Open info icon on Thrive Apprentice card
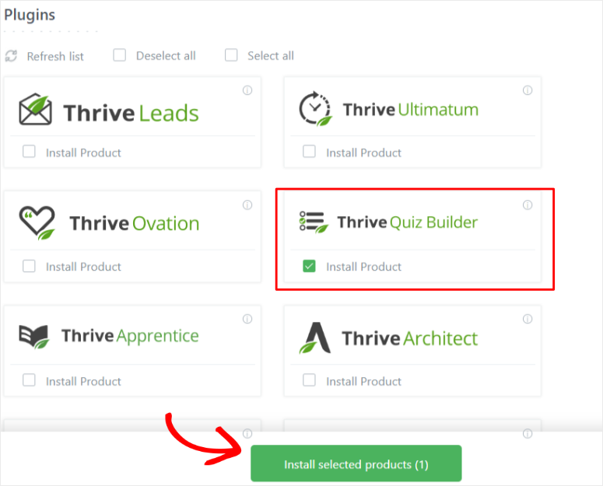The image size is (603, 486). click(247, 319)
